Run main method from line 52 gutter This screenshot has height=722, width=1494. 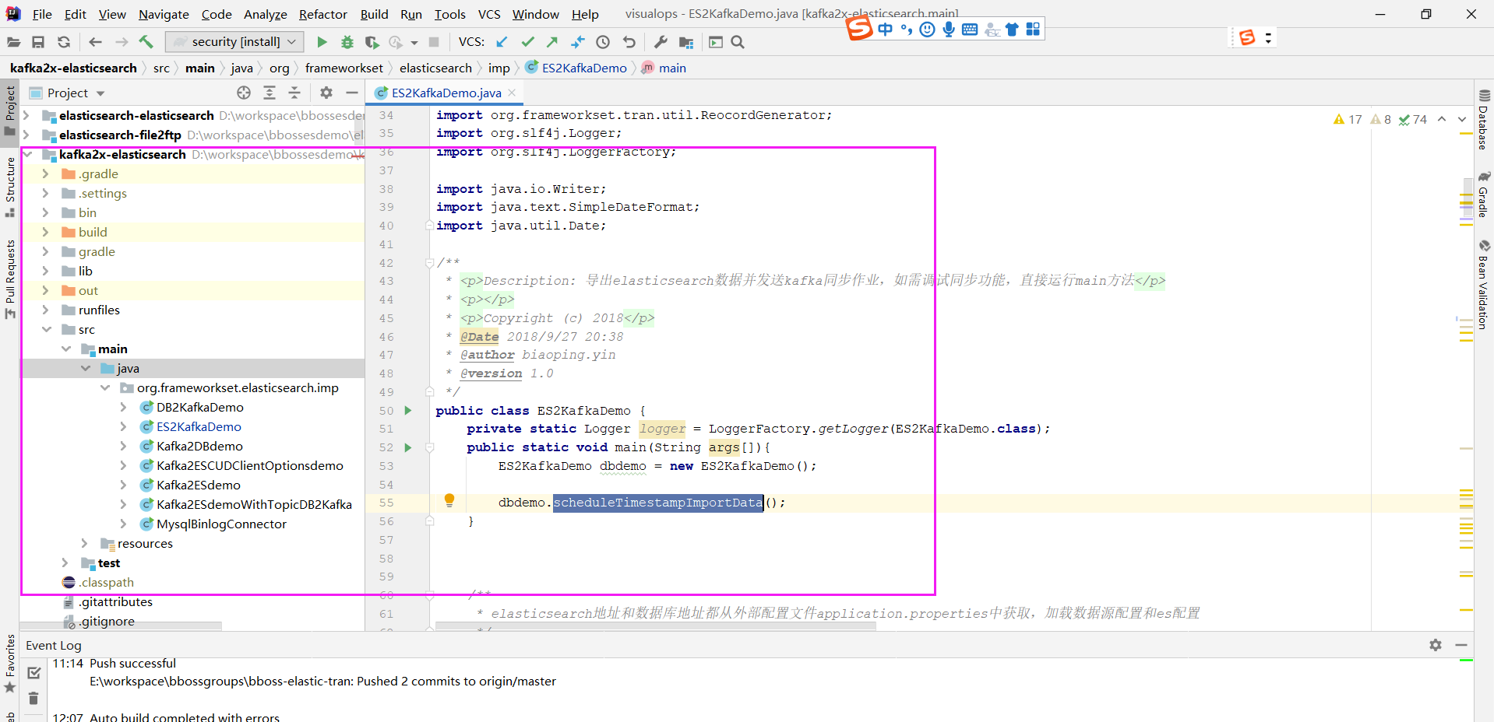[x=407, y=447]
